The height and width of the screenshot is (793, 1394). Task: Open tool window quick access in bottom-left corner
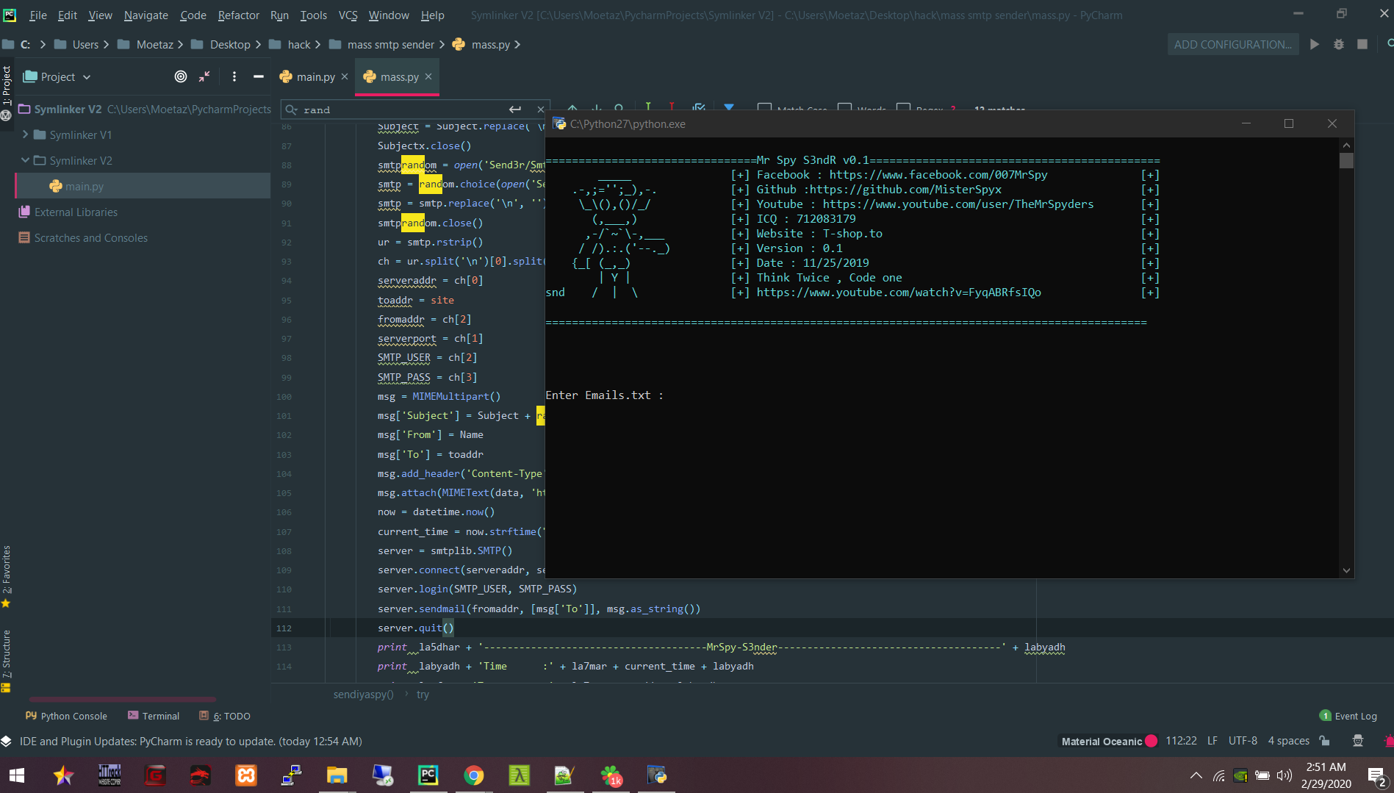pyautogui.click(x=6, y=741)
